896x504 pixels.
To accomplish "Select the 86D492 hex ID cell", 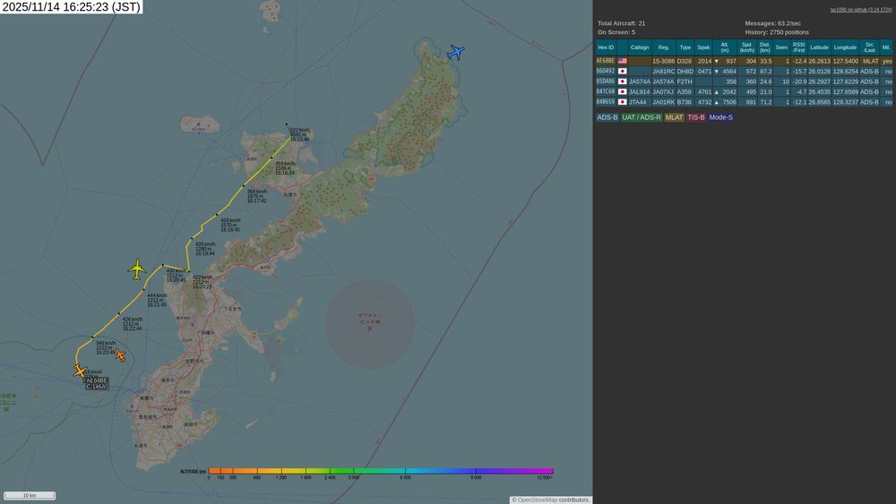I will point(605,72).
